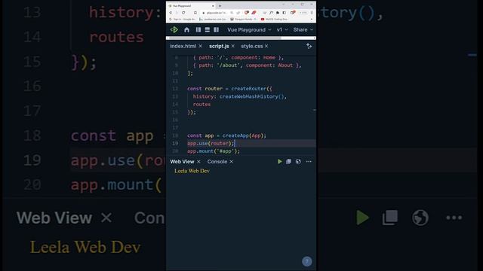Close the Vue Playground browser tab
The image size is (483, 271).
point(213,6)
